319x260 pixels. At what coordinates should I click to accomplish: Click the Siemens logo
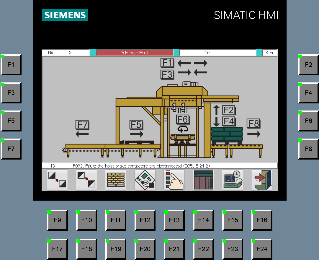click(65, 15)
